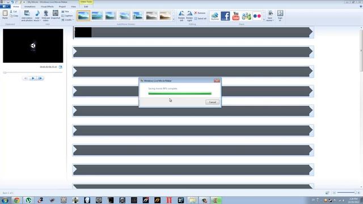Expand the AutoMovie themes gallery
This screenshot has height=204, width=363.
(x=174, y=19)
